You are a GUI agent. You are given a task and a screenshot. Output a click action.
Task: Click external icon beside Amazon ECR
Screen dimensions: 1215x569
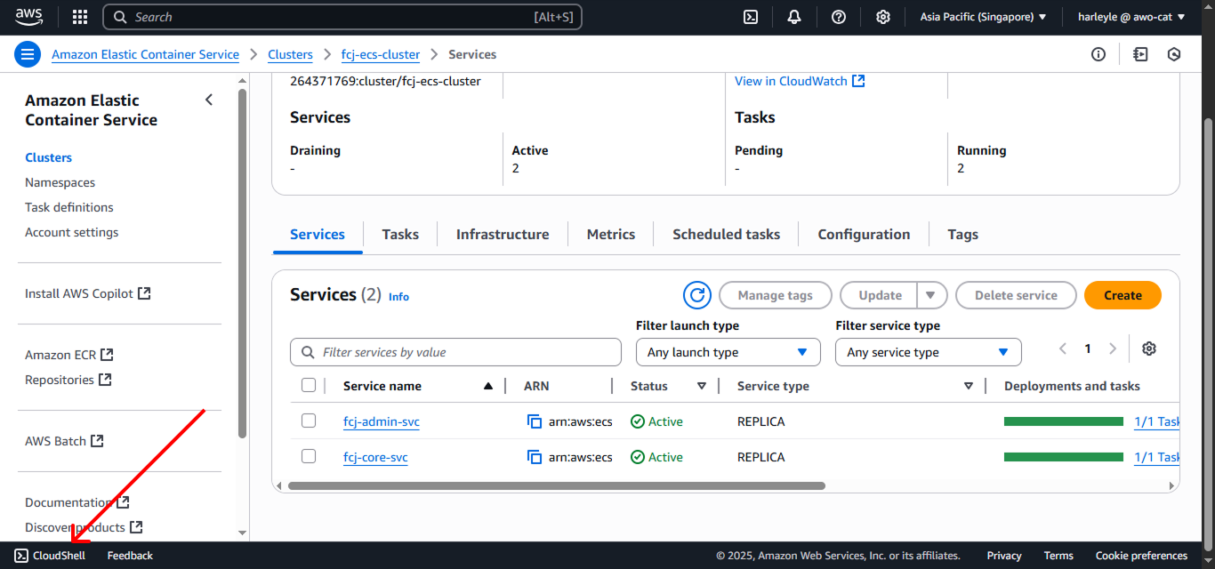(x=107, y=355)
